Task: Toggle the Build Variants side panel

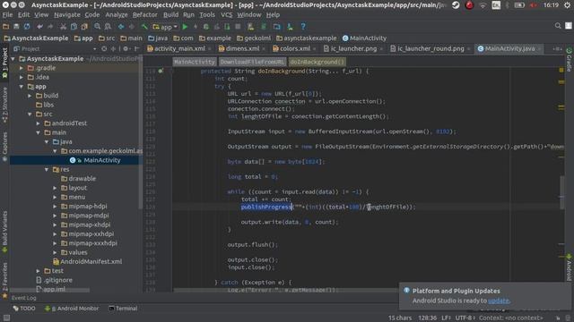Action: 4,232
